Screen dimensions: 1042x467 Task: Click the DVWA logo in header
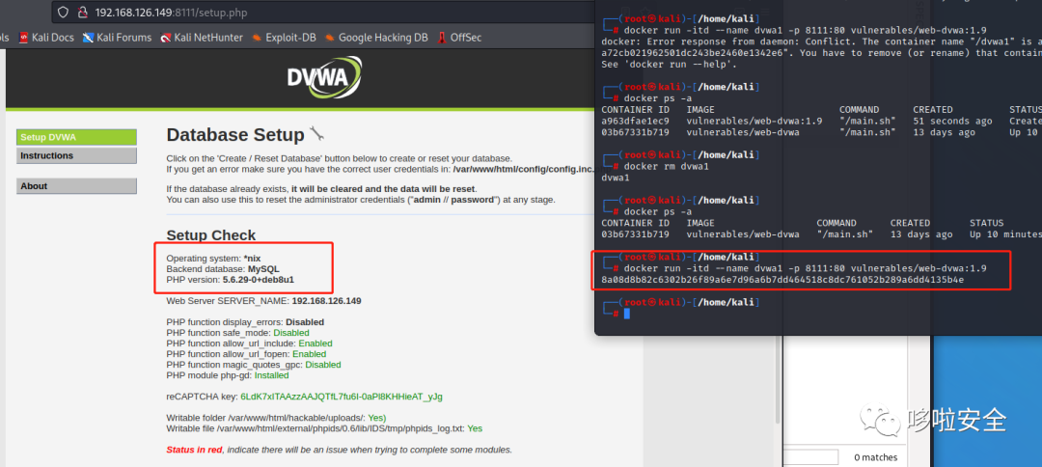[x=325, y=78]
